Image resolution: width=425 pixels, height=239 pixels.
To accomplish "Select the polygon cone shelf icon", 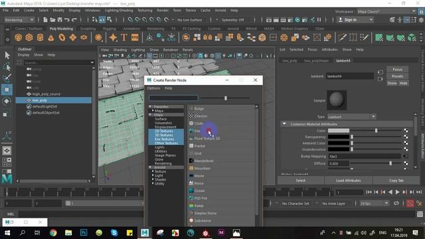I will coord(51,37).
